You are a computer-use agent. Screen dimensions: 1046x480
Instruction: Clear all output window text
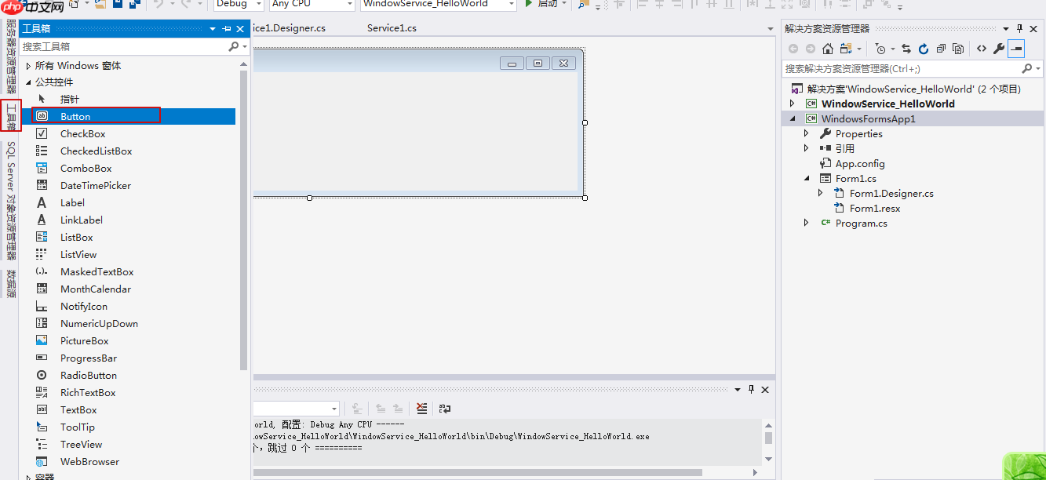tap(422, 408)
